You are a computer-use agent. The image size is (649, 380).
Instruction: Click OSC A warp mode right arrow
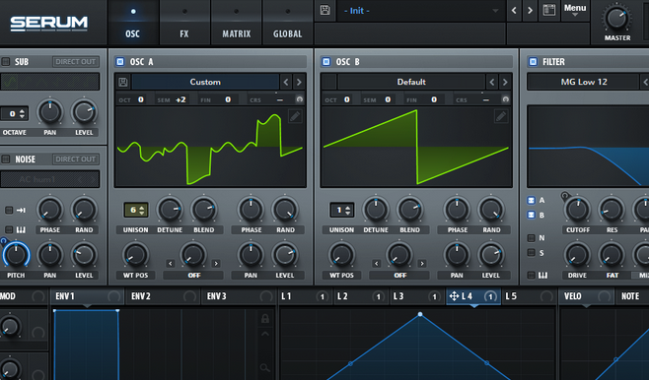click(216, 264)
